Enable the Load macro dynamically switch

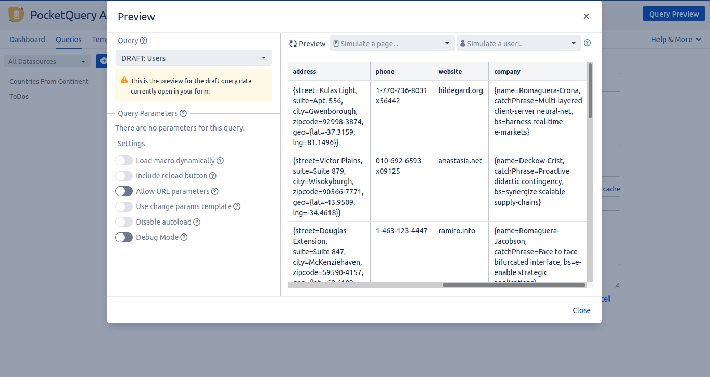coord(124,161)
